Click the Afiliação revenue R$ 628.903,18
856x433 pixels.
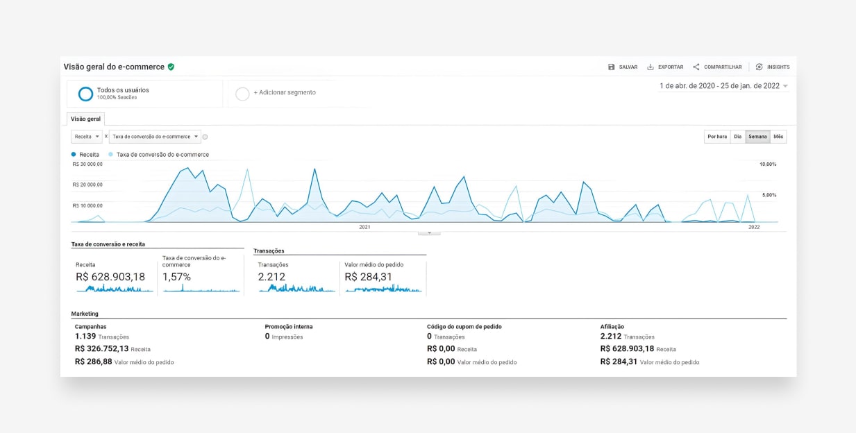tap(638, 349)
